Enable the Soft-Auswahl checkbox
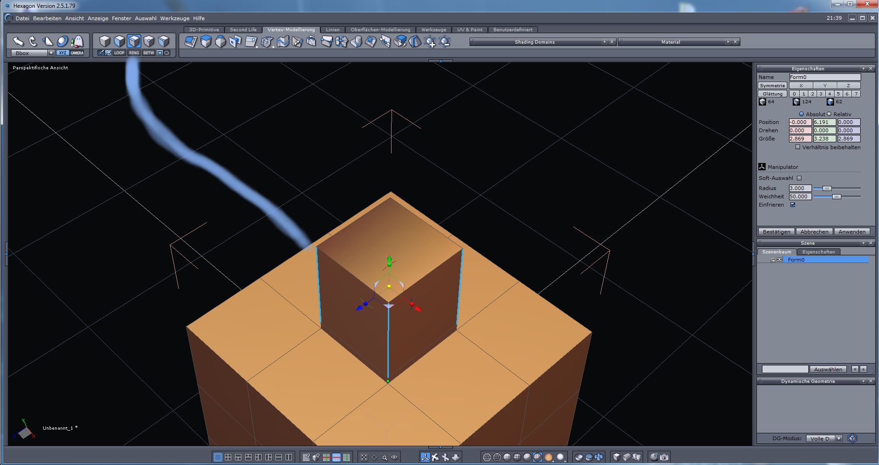This screenshot has width=879, height=465. 799,178
